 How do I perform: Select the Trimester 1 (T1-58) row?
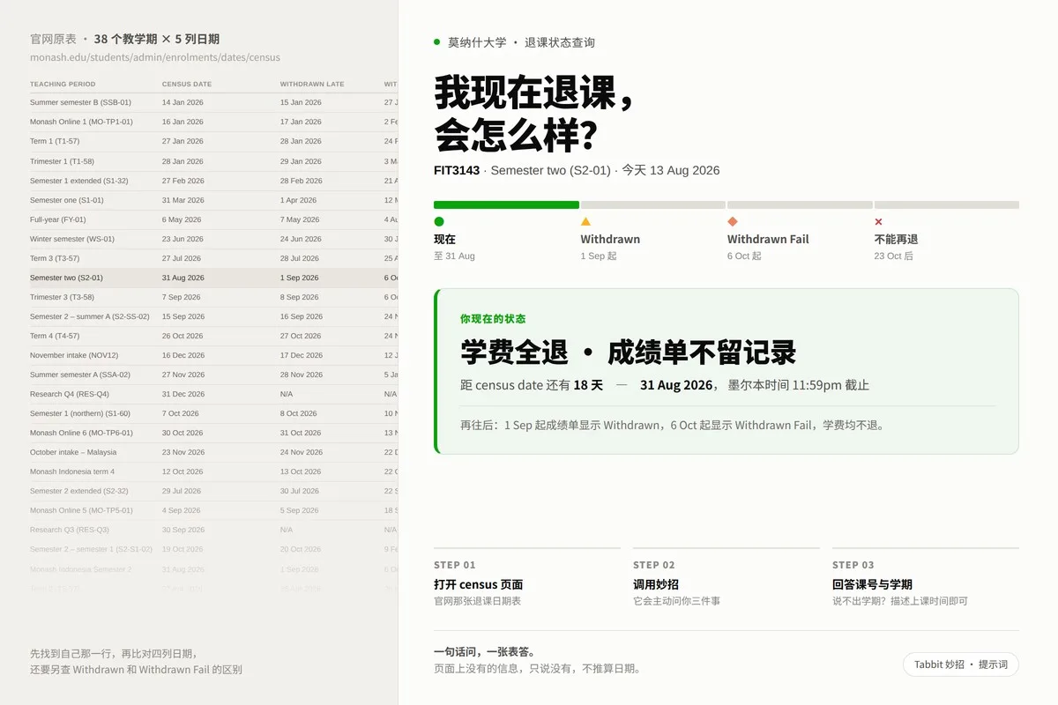tap(214, 161)
